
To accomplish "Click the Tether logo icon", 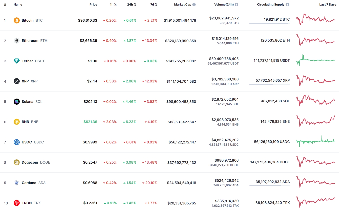I will [16, 61].
